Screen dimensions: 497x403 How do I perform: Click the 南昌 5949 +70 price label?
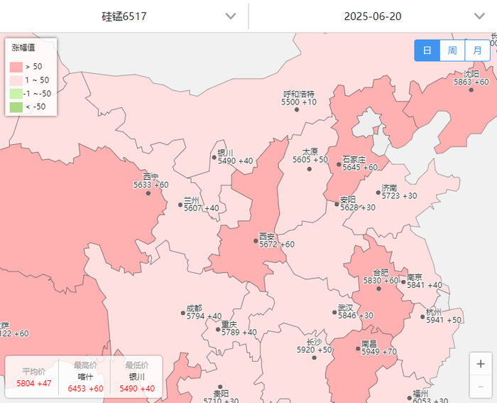pos(379,348)
